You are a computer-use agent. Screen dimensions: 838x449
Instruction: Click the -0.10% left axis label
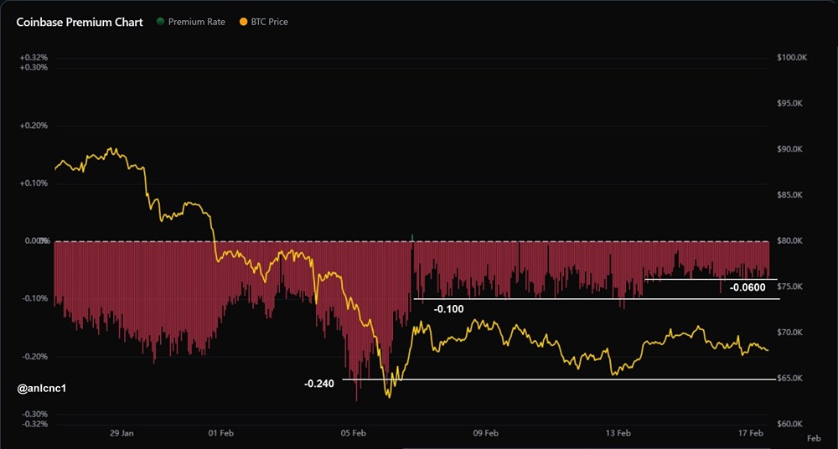point(36,298)
